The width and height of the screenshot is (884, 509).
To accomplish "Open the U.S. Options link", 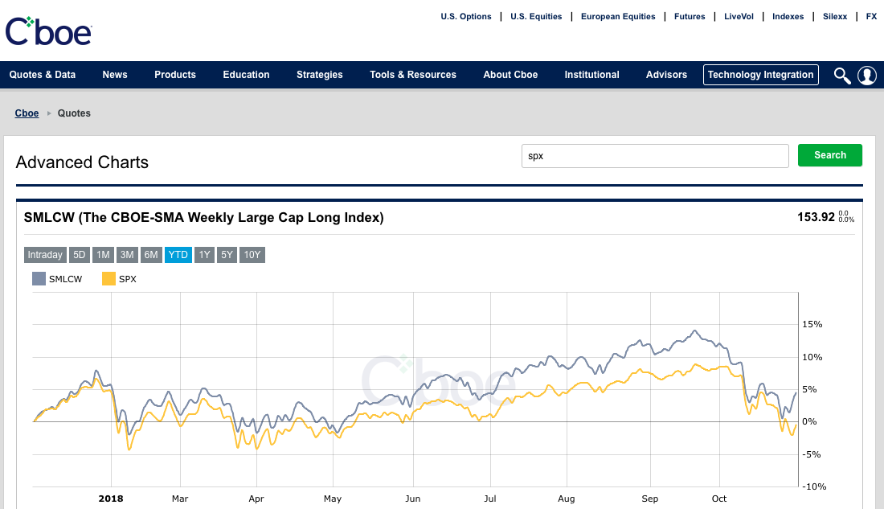I will coord(466,16).
